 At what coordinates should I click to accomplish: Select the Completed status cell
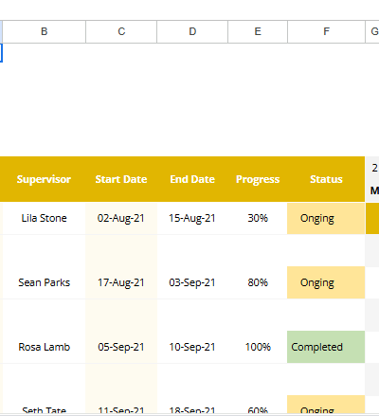coord(326,347)
